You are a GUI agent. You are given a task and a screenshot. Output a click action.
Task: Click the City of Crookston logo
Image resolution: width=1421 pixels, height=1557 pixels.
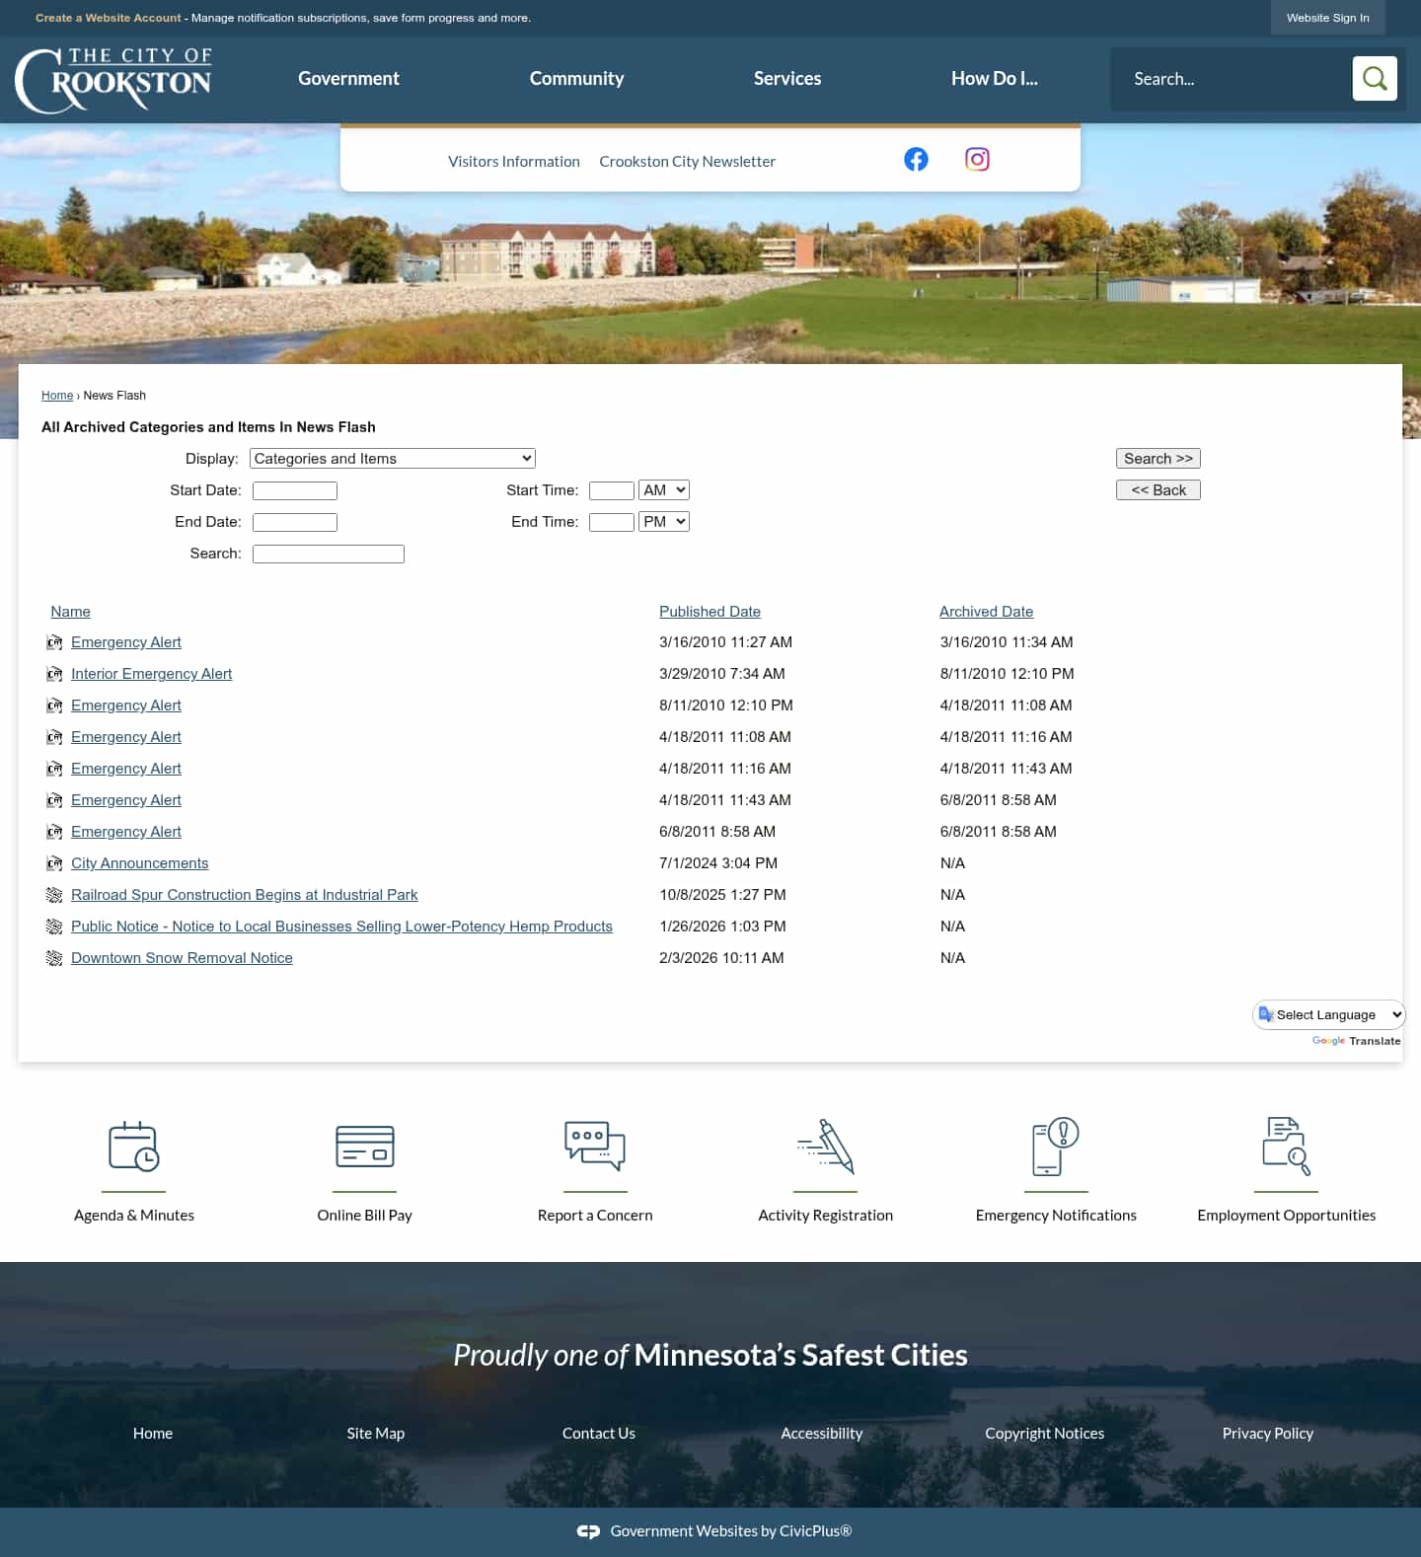coord(113,80)
